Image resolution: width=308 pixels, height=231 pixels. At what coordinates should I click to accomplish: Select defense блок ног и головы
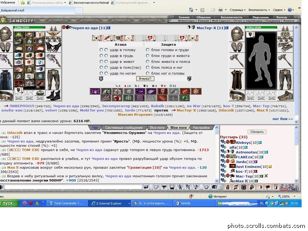pos(147,73)
